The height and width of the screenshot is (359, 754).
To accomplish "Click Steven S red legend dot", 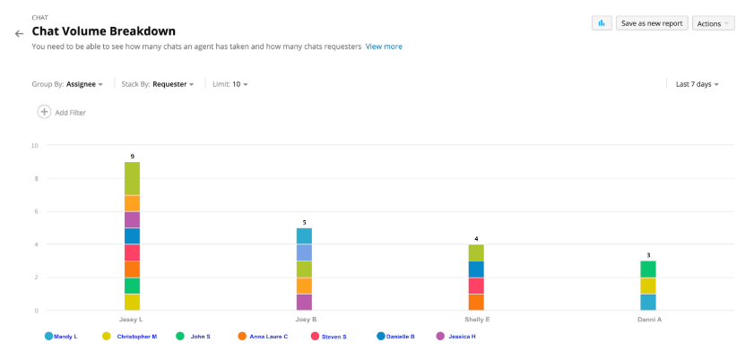I will (315, 336).
